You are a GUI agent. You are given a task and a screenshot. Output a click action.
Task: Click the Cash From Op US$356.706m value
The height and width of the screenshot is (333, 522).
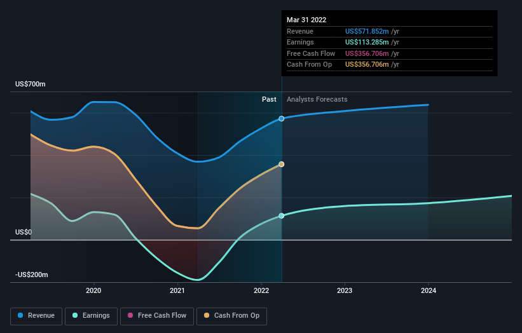point(367,65)
